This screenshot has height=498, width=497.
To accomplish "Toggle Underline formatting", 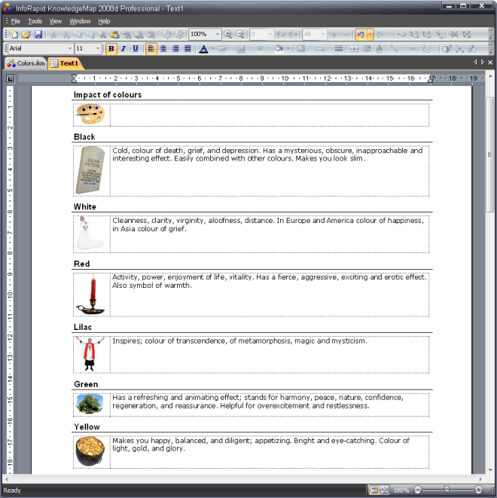I will [136, 49].
